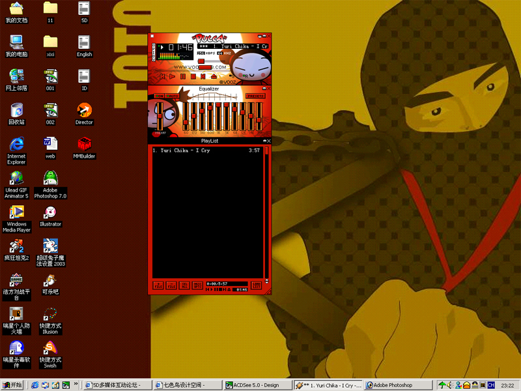Switch to Adobe Photoshop taskbar window
This screenshot has width=521, height=391.
(398, 385)
